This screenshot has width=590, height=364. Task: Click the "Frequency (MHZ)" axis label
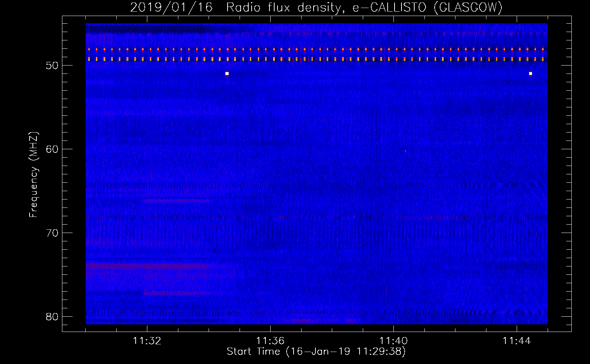click(x=34, y=175)
